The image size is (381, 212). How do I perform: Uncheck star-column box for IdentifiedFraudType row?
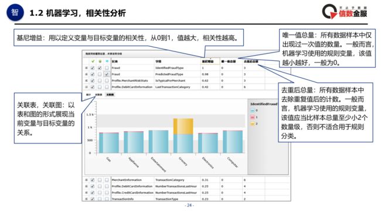(x=100, y=68)
